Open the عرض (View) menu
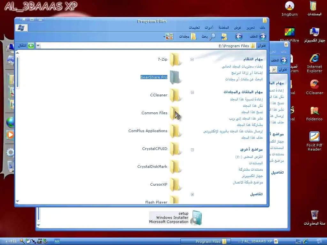The width and height of the screenshot is (327, 245). tap(238, 27)
